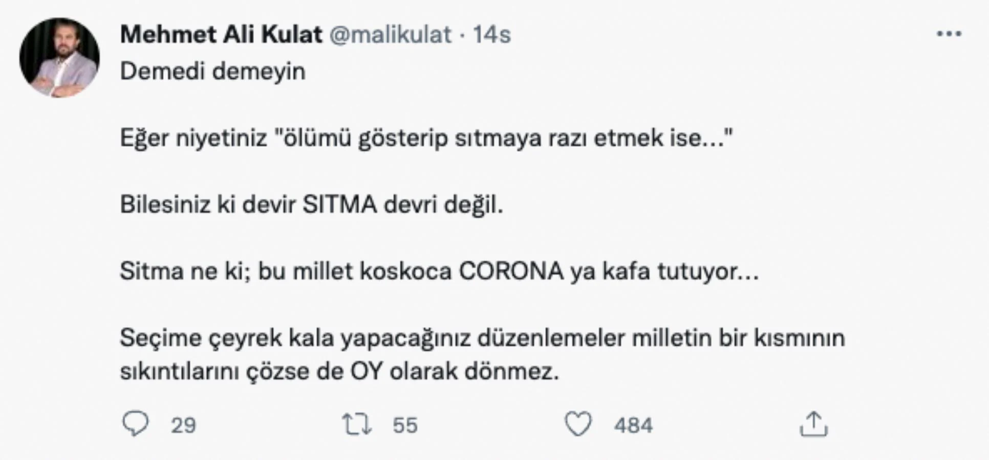
Task: Click the reply count 29
Action: click(183, 425)
